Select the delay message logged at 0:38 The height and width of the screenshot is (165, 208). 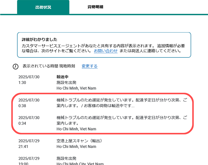pyautogui.click(x=122, y=103)
